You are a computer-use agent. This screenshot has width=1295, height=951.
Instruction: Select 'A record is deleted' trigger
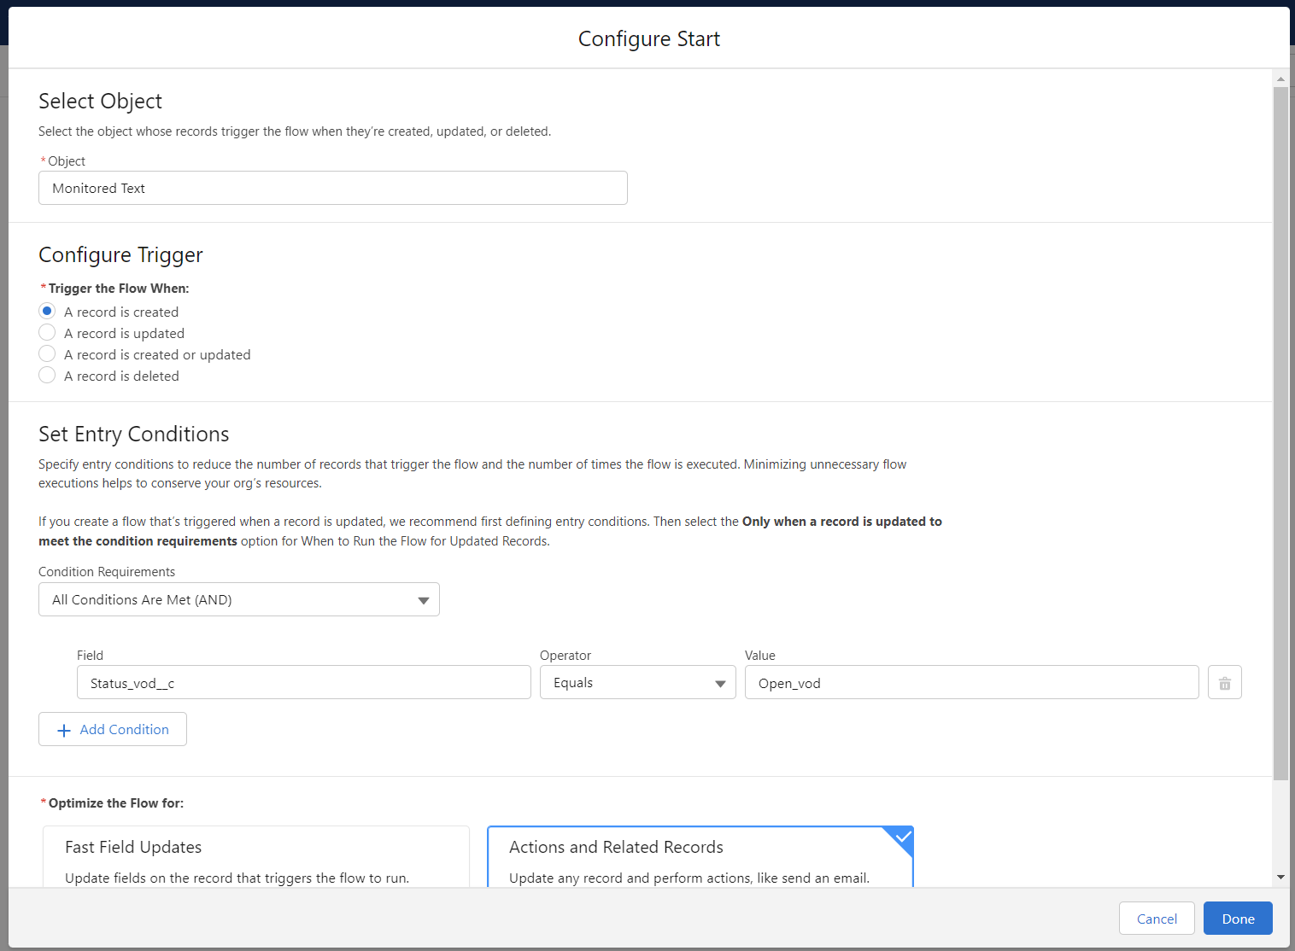[47, 376]
